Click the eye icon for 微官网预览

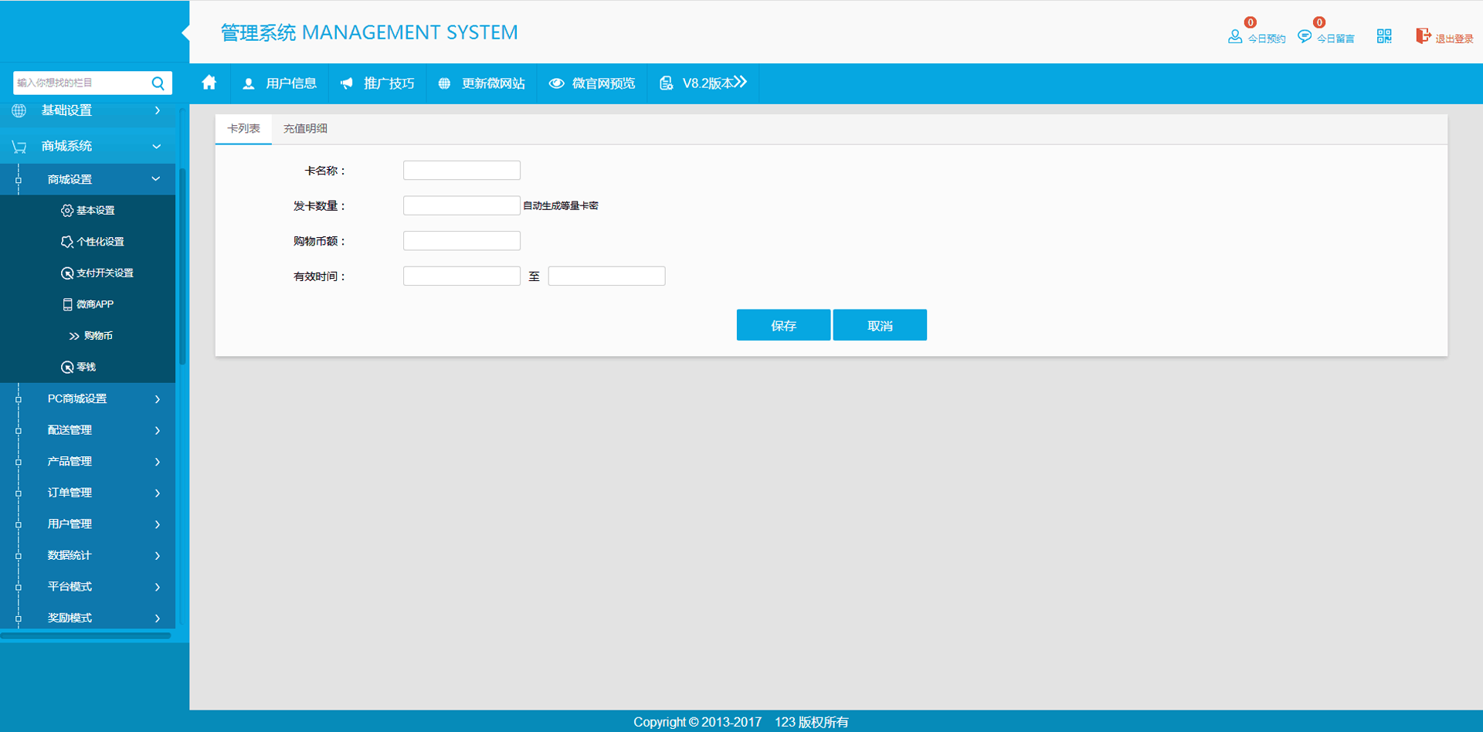(x=556, y=83)
